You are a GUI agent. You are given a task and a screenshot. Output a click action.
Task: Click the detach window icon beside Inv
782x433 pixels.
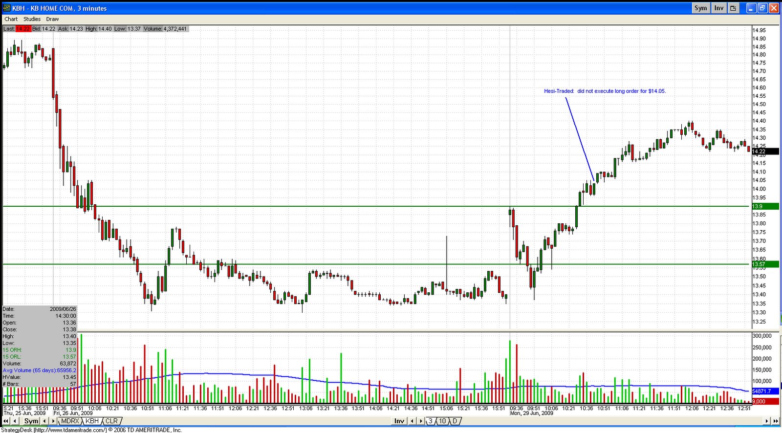[x=733, y=8]
